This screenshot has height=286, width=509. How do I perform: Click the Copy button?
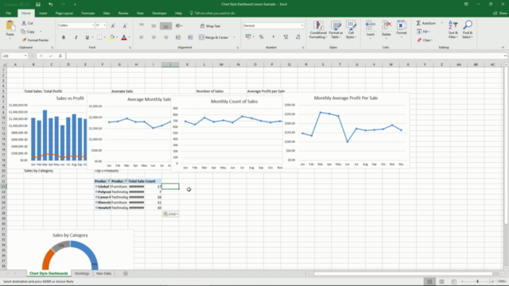click(29, 32)
